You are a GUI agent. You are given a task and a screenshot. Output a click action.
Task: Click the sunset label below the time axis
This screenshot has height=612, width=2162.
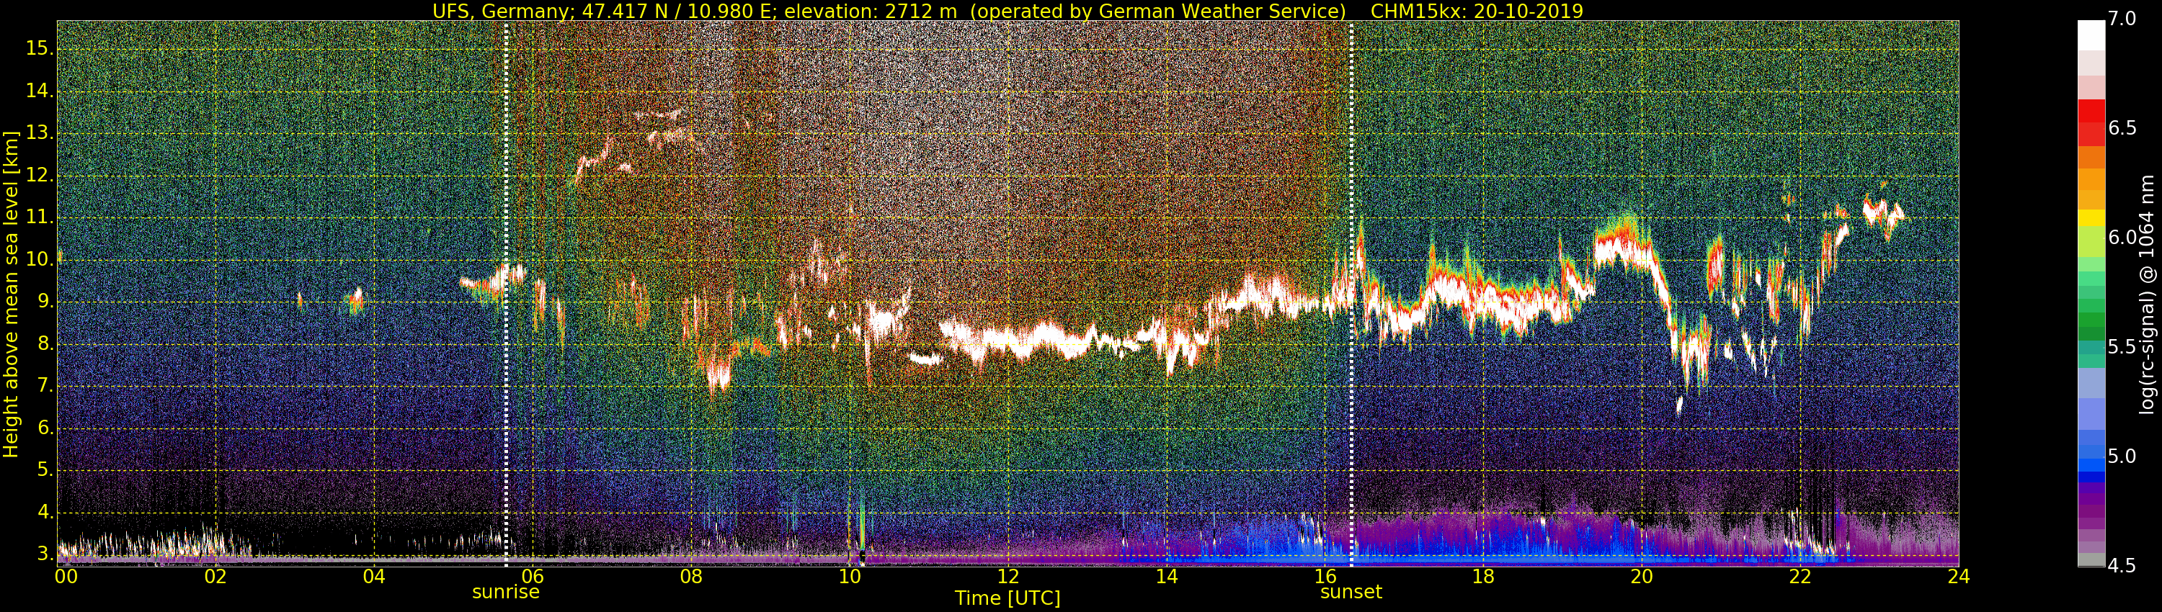pyautogui.click(x=1351, y=592)
